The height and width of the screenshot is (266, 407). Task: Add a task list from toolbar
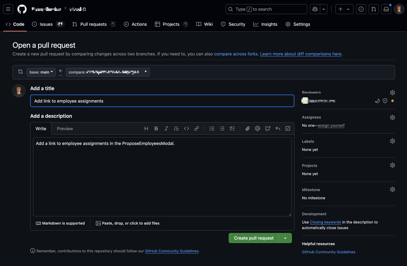[x=232, y=129]
